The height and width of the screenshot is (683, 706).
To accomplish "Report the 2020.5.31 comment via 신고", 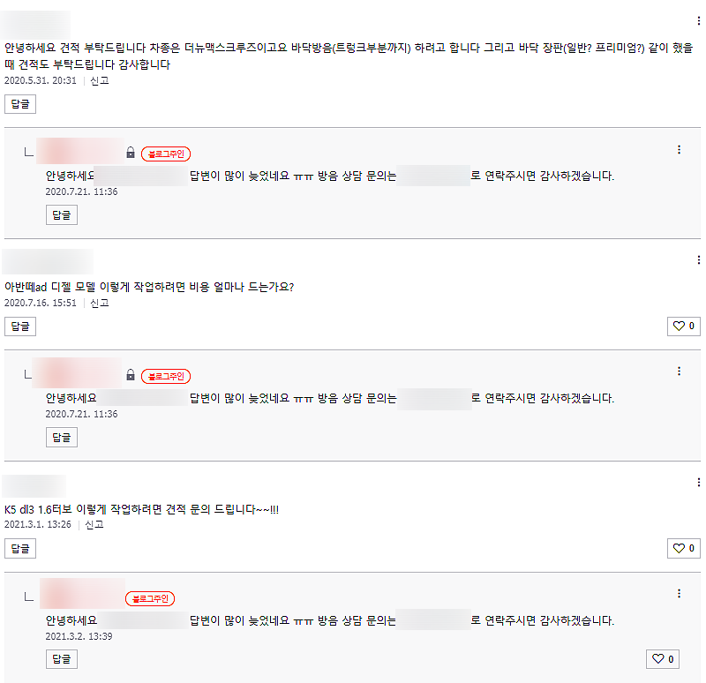I will [x=100, y=80].
